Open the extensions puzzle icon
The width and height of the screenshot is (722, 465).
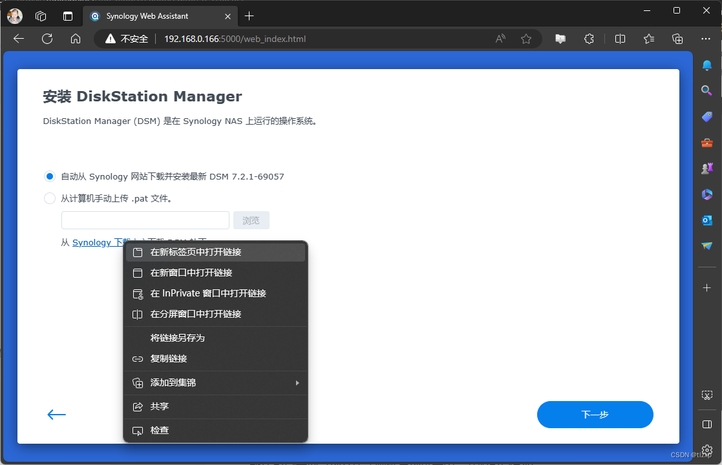pos(589,39)
